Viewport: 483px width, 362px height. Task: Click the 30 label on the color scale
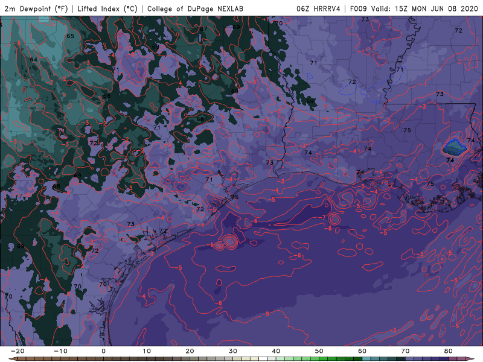[233, 351]
